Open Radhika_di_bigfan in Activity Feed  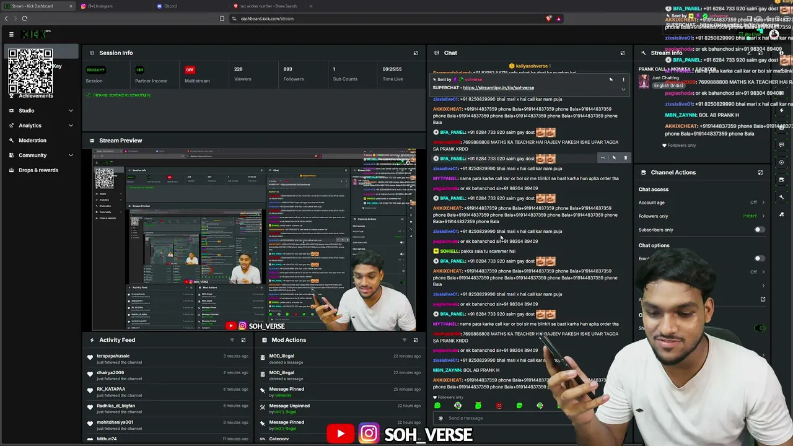click(x=116, y=406)
